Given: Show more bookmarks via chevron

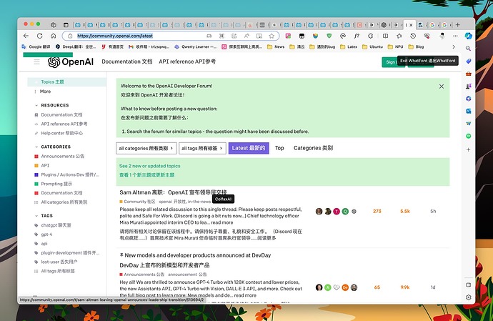Looking at the screenshot, I should 454,46.
